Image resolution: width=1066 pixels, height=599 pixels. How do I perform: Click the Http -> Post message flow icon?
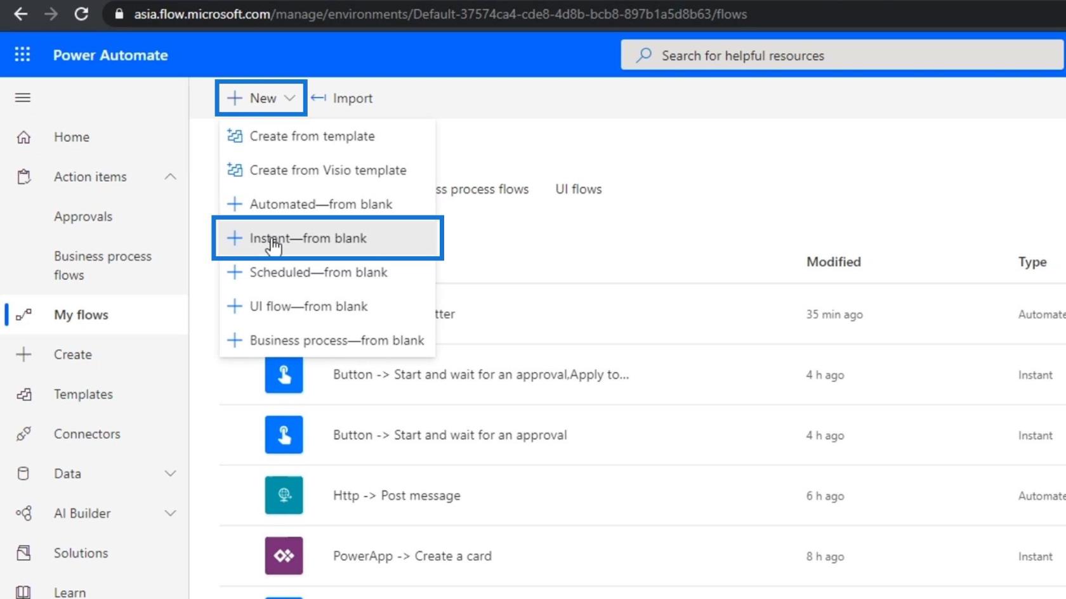pos(284,495)
